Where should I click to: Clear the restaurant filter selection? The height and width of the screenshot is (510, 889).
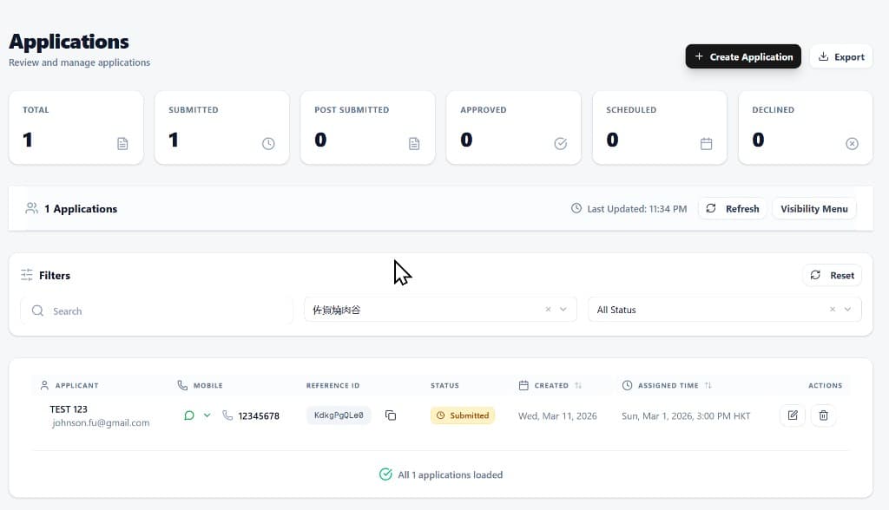(548, 310)
